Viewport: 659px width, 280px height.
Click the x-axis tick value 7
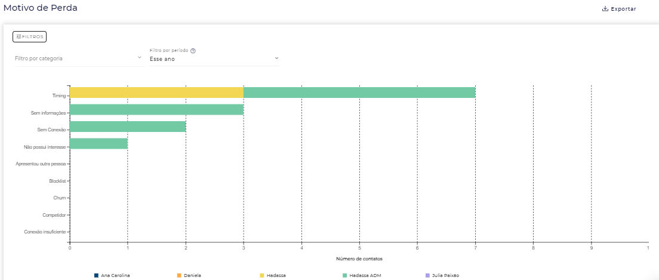(475, 248)
